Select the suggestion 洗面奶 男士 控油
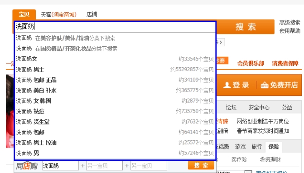Viewport: 304px width, 173px height. pos(115,143)
